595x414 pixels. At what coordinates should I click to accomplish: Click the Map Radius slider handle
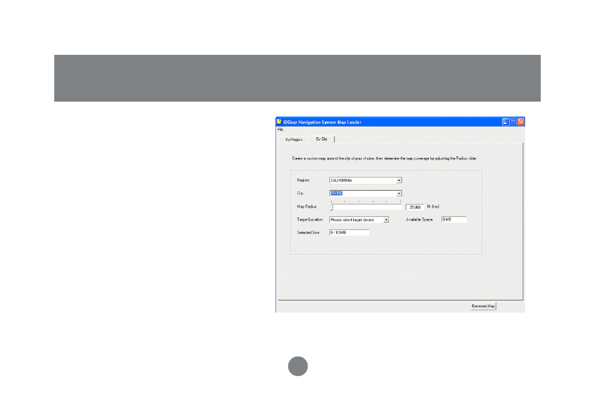coord(331,206)
